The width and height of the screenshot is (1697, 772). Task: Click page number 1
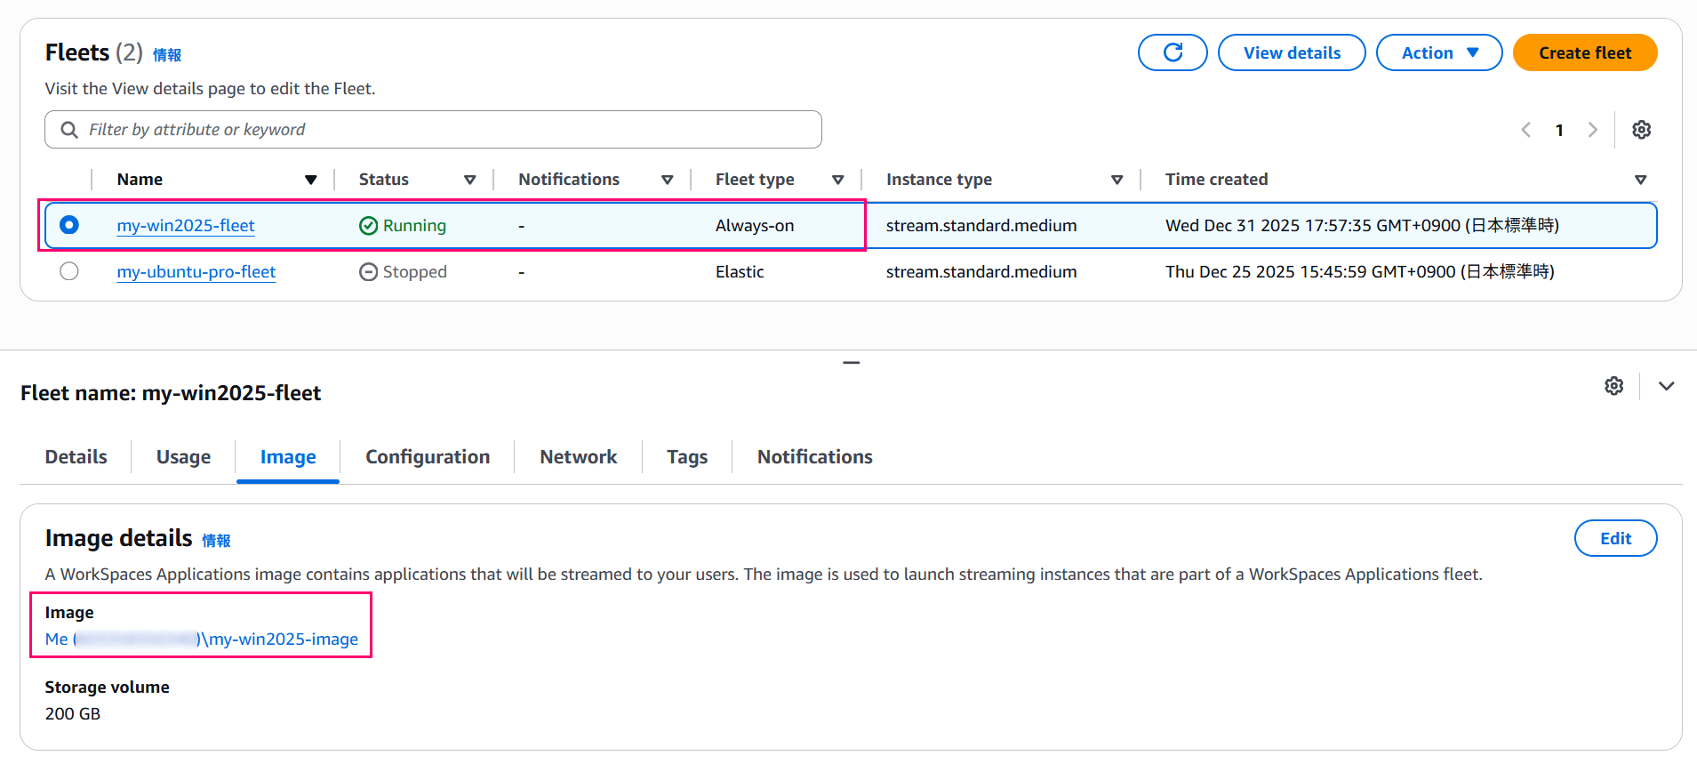point(1559,131)
